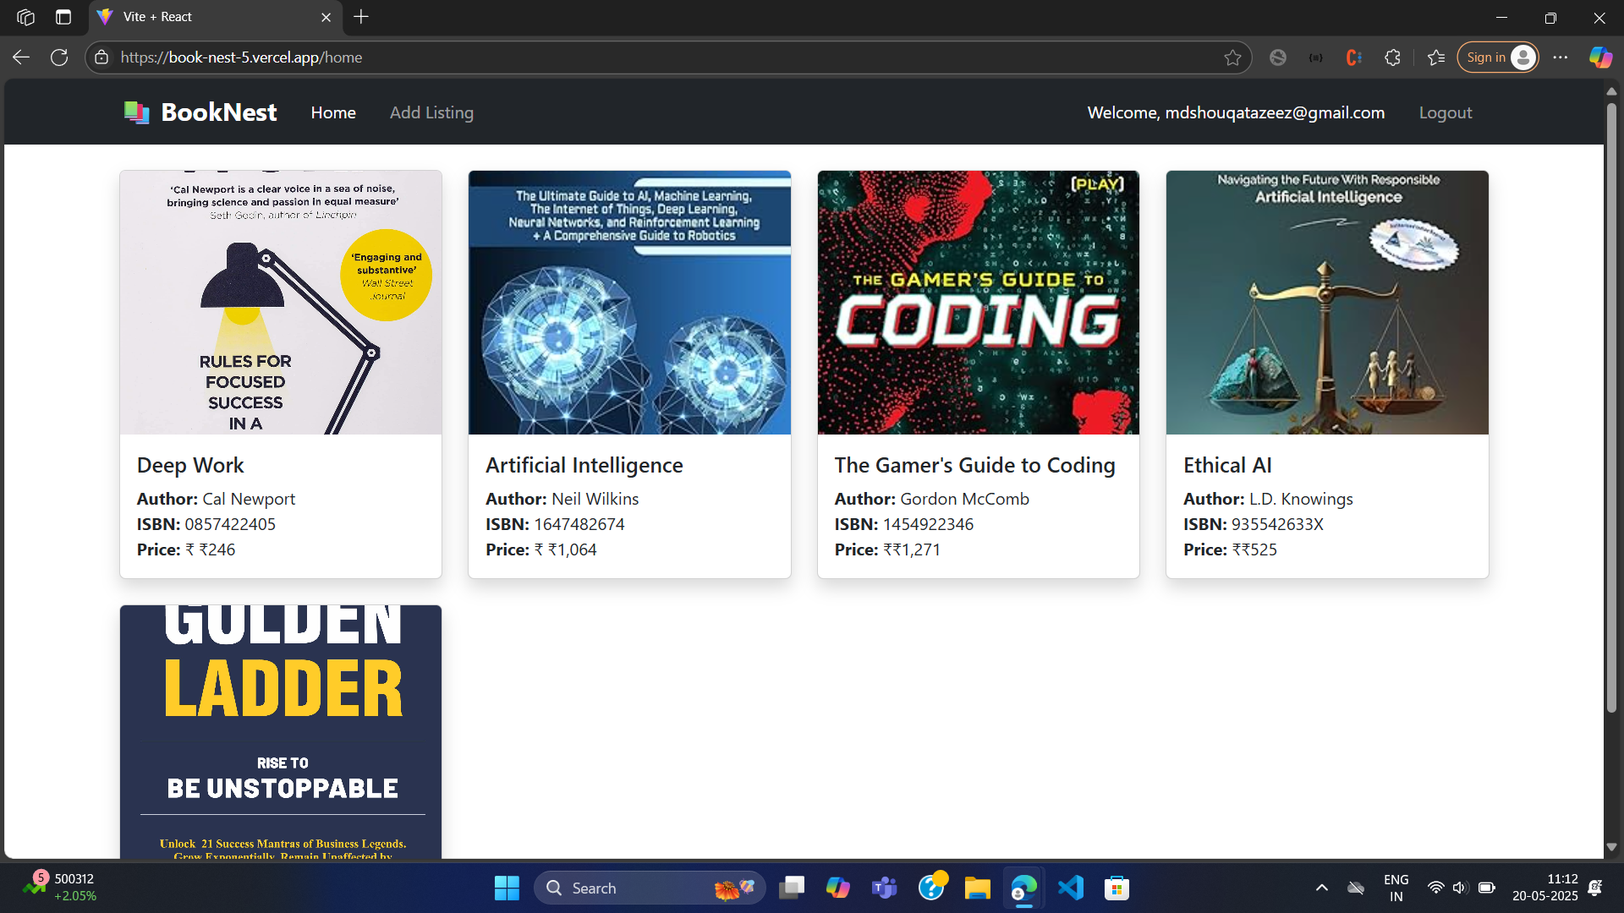Image resolution: width=1624 pixels, height=913 pixels.
Task: Click the scrollbar down arrow
Action: pos(1611,847)
